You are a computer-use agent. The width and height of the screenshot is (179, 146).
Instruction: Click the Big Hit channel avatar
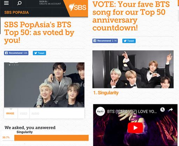pyautogui.click(x=100, y=111)
